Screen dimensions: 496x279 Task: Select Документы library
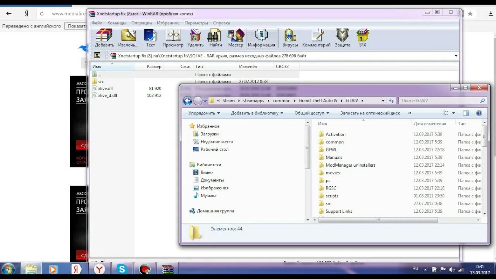coord(212,180)
